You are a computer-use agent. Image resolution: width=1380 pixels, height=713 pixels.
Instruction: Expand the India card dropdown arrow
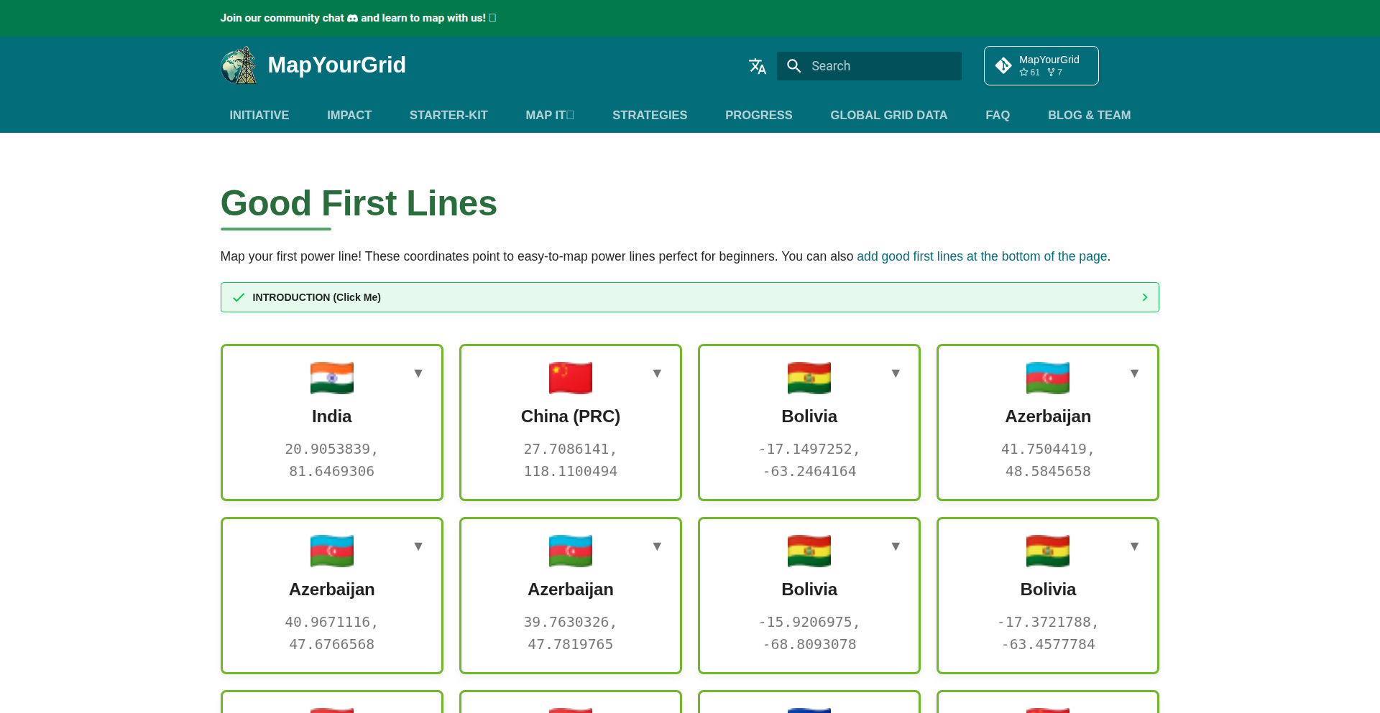[418, 373]
